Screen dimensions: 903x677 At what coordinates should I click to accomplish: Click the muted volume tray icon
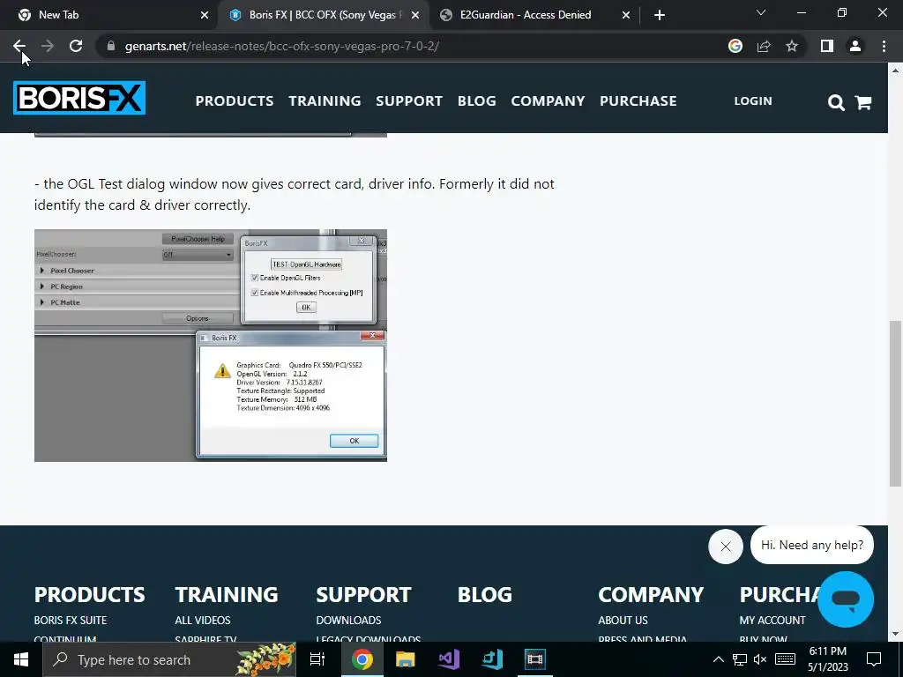point(760,659)
